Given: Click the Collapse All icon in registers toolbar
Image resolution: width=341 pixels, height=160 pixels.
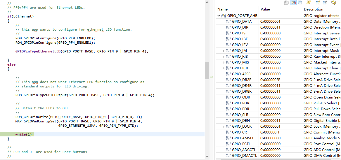Looking at the screenshot, I should click(x=300, y=3).
